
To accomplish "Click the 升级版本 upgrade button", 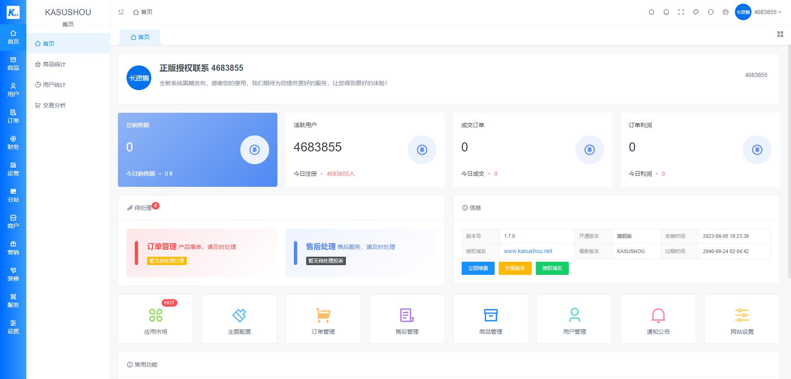I will click(515, 268).
